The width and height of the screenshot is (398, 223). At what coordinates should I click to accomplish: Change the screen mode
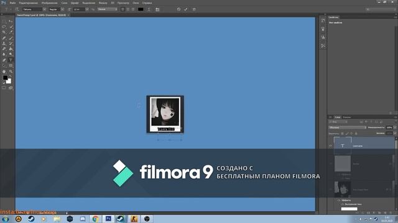(x=11, y=88)
